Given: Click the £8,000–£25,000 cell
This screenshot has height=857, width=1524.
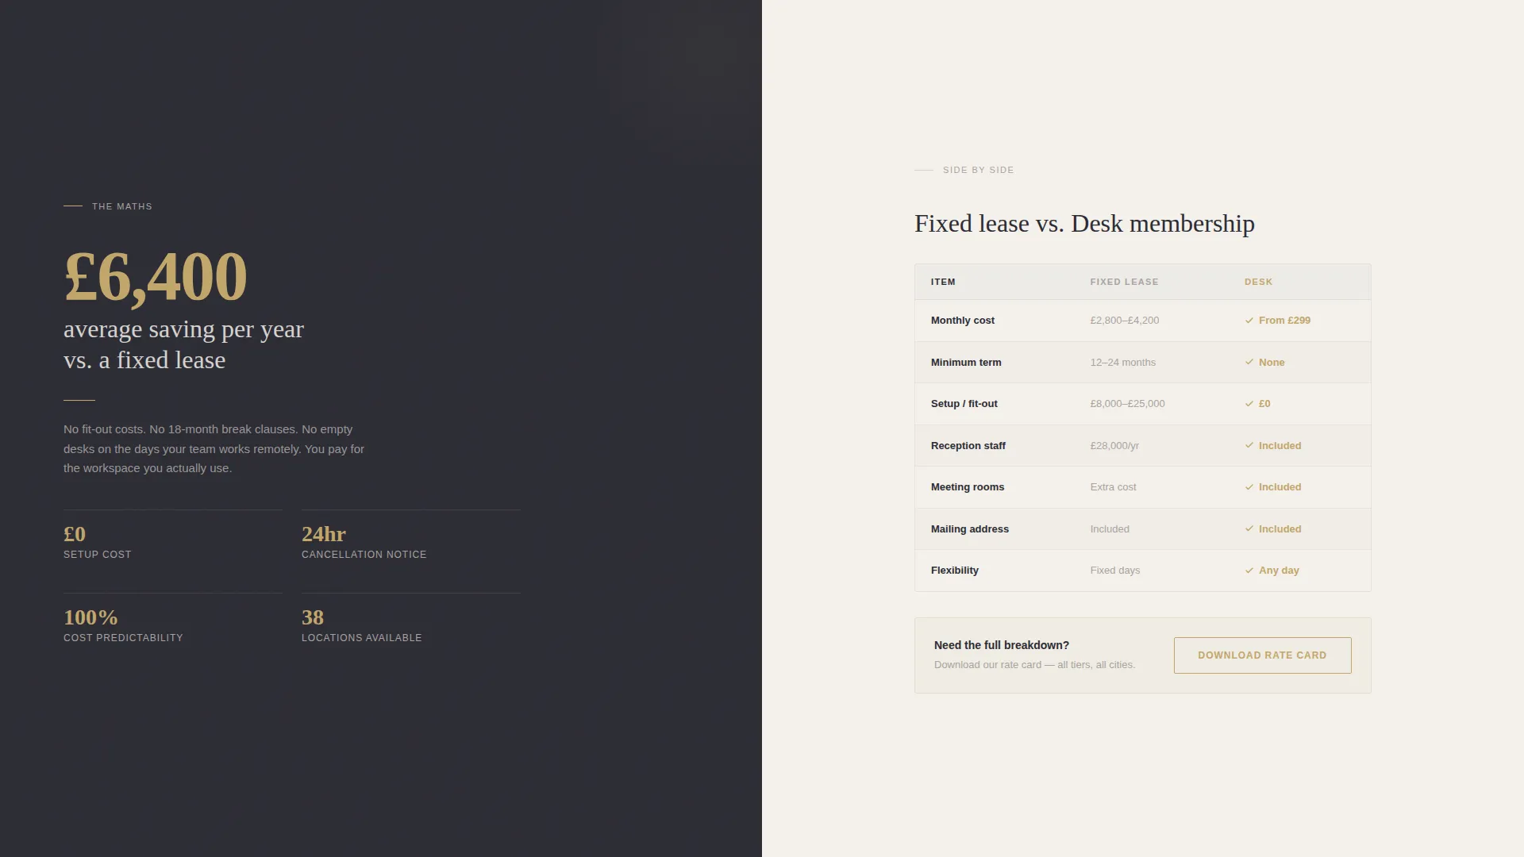Looking at the screenshot, I should click(1127, 404).
